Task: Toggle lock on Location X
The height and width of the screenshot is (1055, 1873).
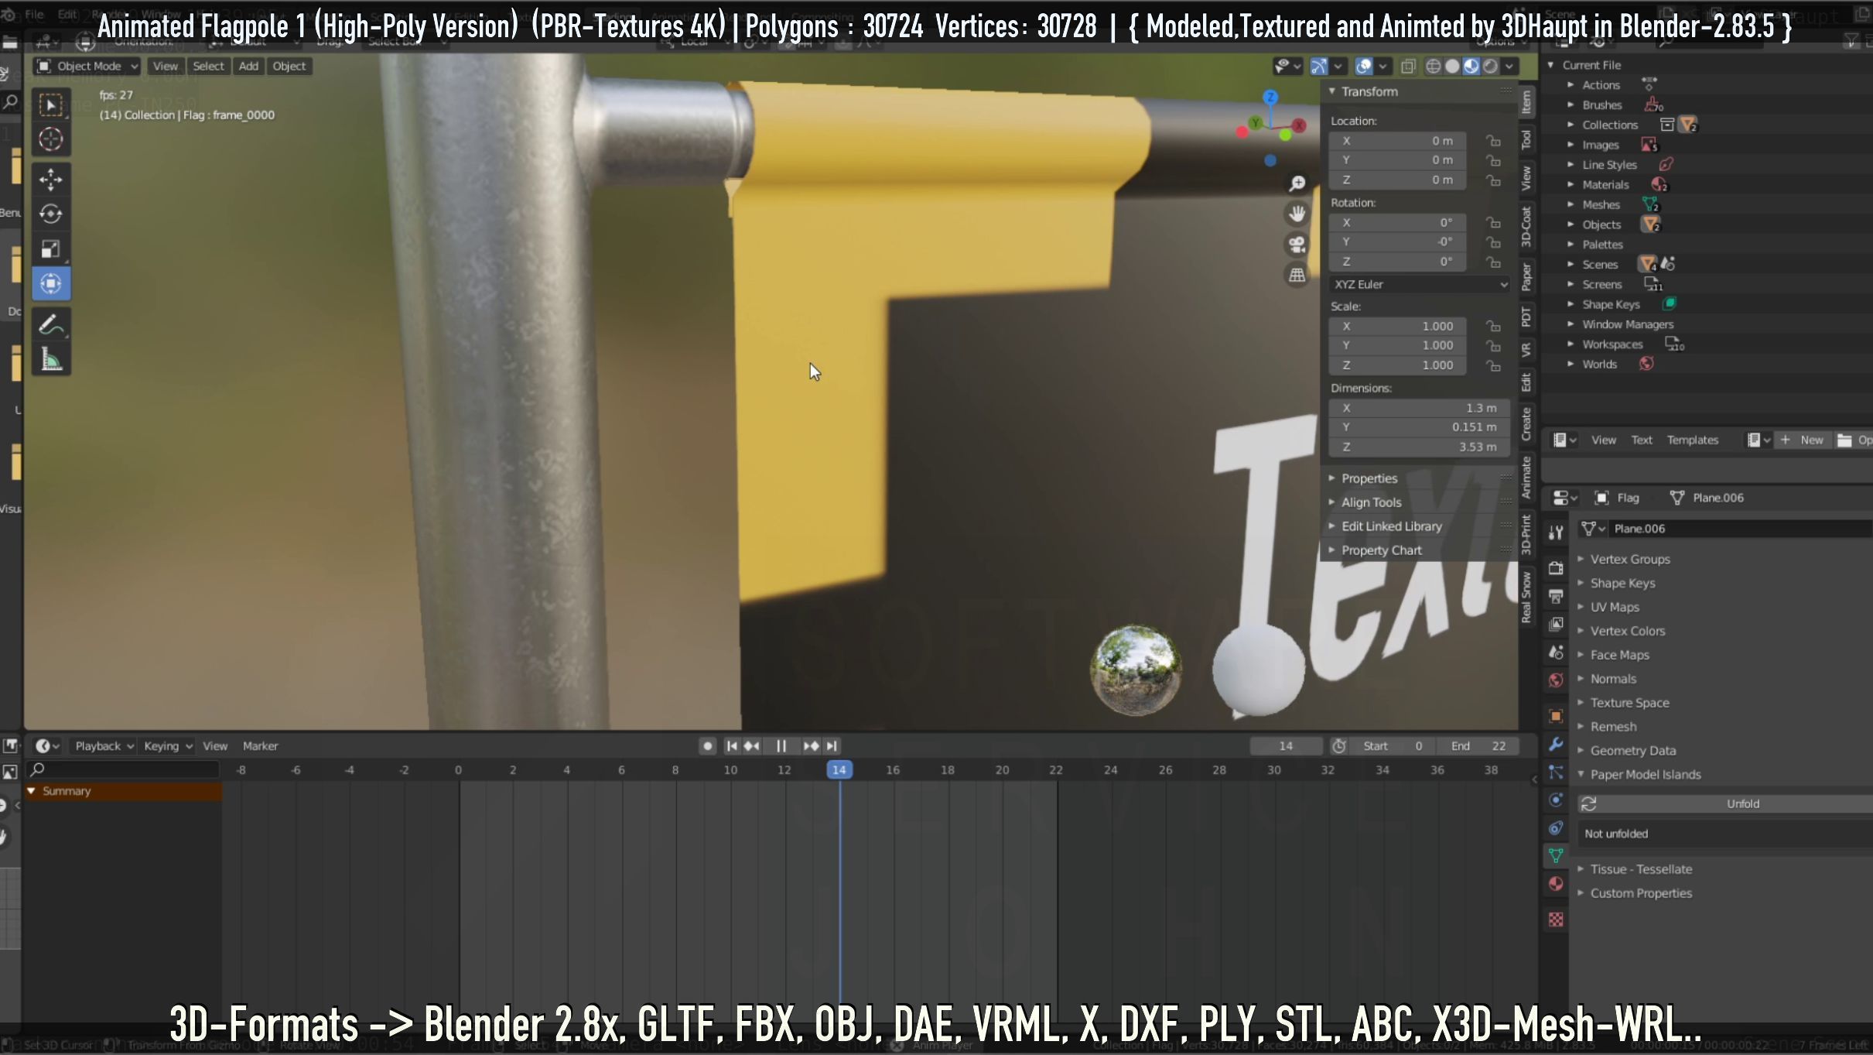Action: tap(1493, 141)
